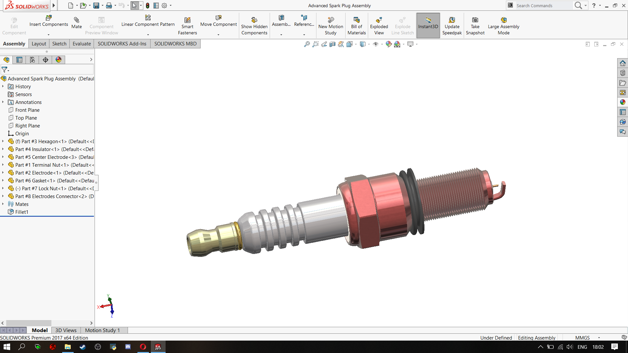Open Motion Study 1 tab
Viewport: 628px width, 353px height.
[102, 330]
